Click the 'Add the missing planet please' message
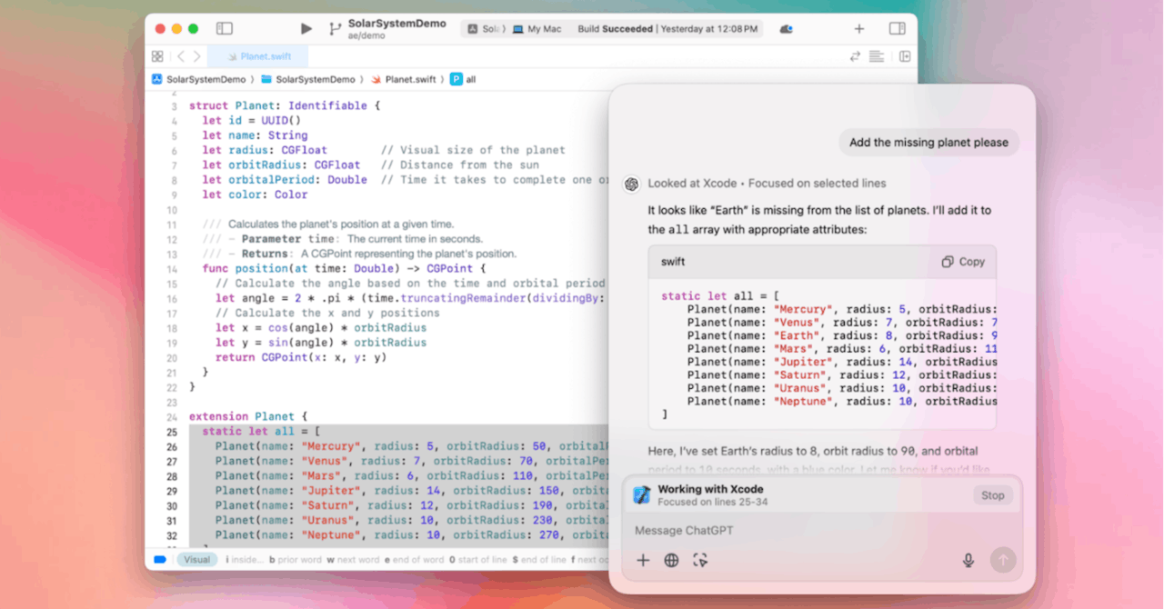The width and height of the screenshot is (1164, 609). click(928, 142)
